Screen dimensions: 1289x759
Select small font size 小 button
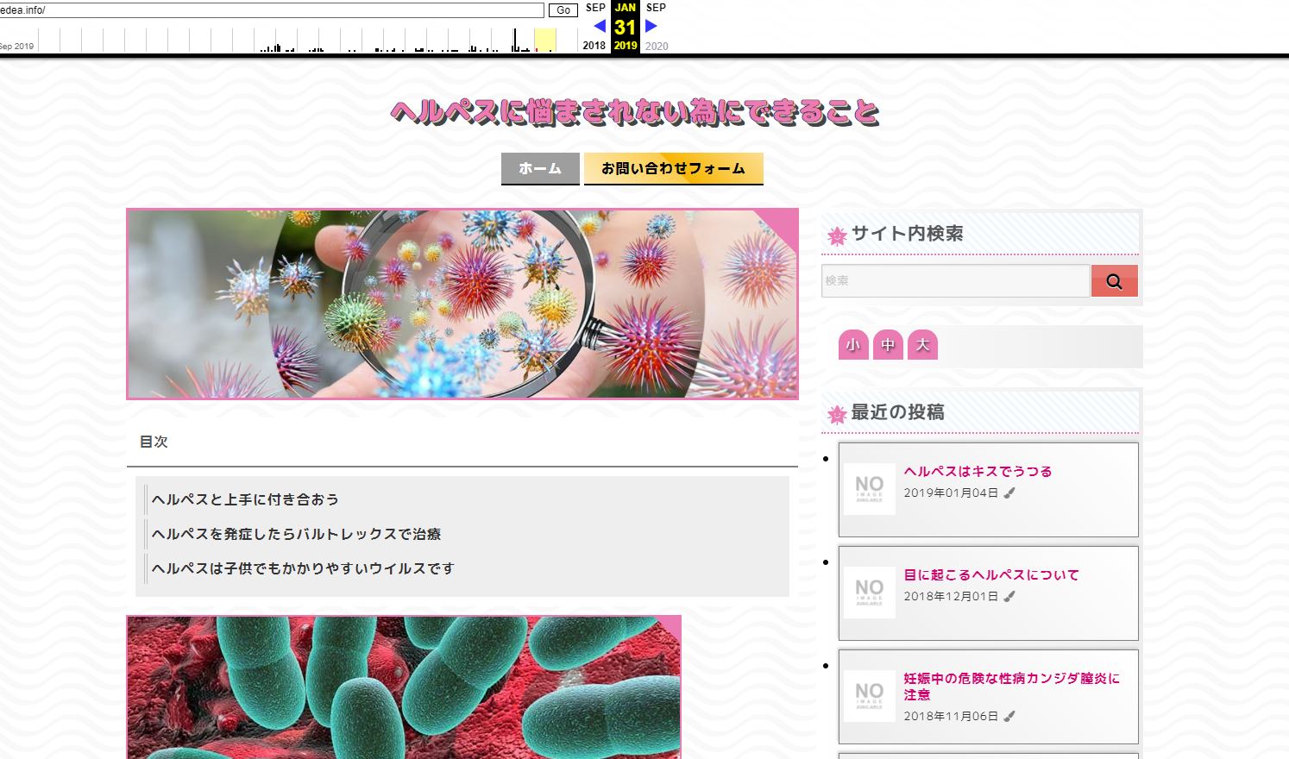click(x=852, y=345)
